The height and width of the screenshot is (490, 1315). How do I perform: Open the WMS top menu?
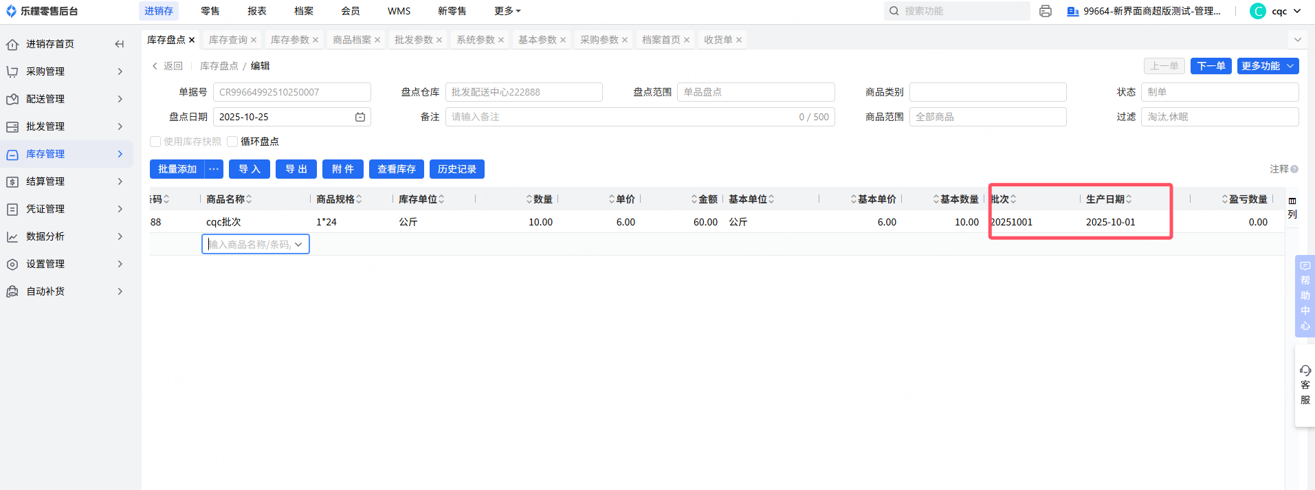pyautogui.click(x=399, y=11)
